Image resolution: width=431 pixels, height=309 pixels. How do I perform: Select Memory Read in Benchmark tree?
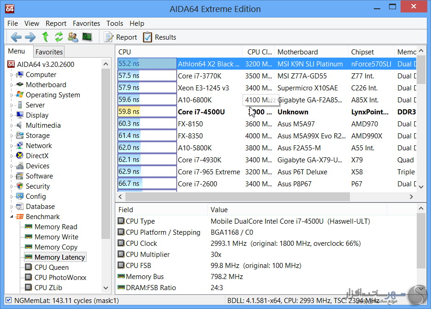tap(56, 227)
